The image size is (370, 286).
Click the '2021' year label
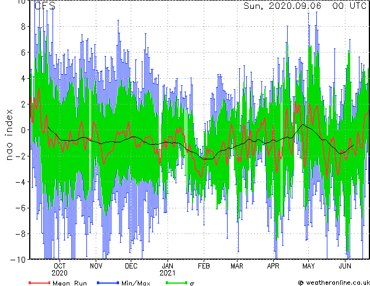(x=167, y=273)
